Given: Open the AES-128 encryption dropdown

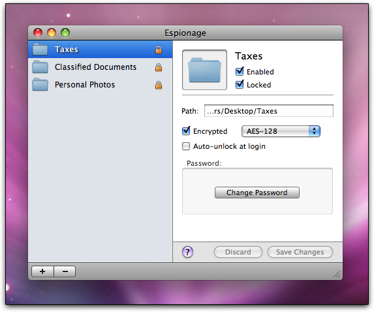Looking at the screenshot, I should (x=281, y=131).
